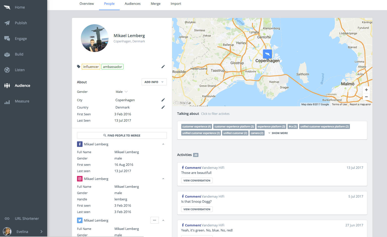
Task: Collapse the Facebook profile details section
Action: click(x=163, y=144)
